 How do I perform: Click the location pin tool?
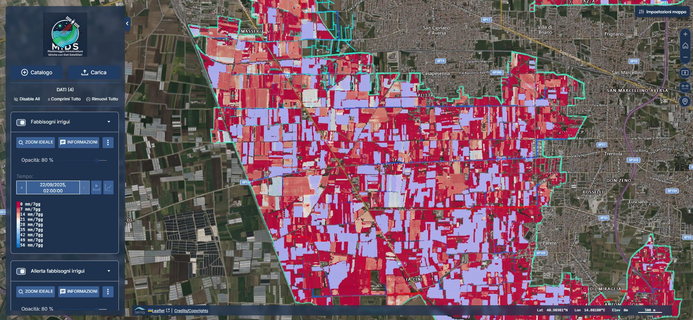pyautogui.click(x=685, y=101)
